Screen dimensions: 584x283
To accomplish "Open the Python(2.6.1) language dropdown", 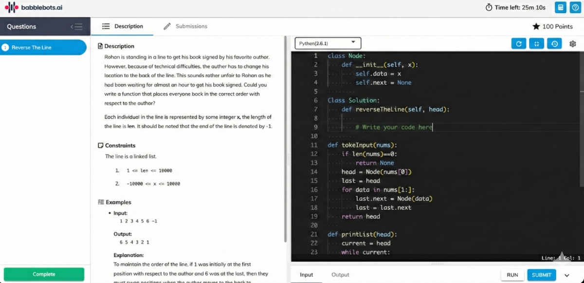I will pyautogui.click(x=328, y=43).
